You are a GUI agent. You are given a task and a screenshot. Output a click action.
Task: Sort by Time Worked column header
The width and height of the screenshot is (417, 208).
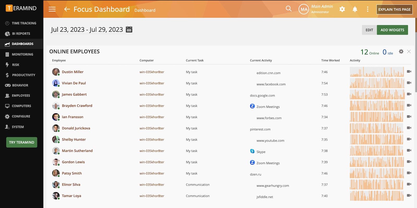click(x=330, y=60)
